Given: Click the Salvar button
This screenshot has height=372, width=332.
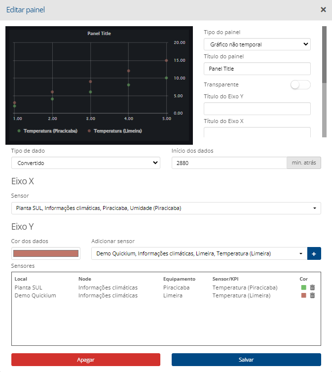Looking at the screenshot, I should (x=246, y=360).
